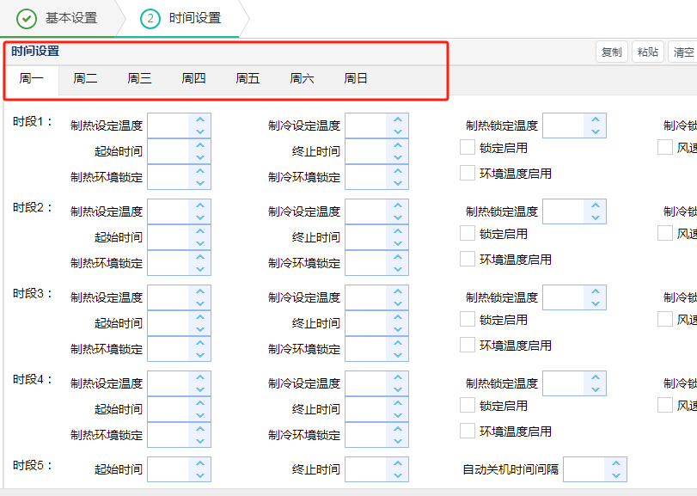Click 时段5 起始时间 input field
The image size is (697, 496).
(x=168, y=469)
